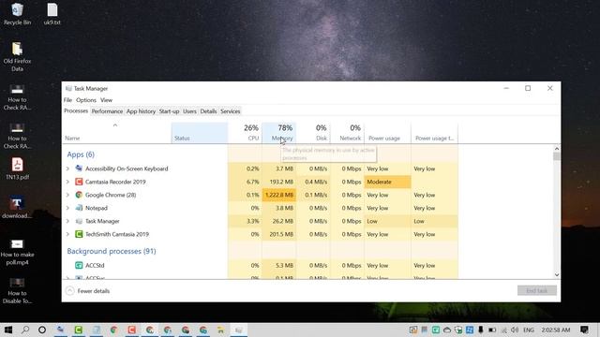Click red Camtasia Recorder icon on taskbar
The height and width of the screenshot is (337, 600).
(131, 330)
